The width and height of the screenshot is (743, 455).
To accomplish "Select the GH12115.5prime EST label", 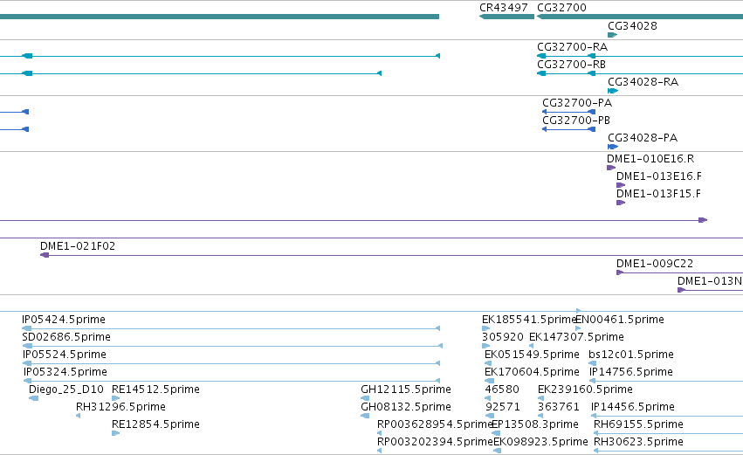I will point(406,390).
